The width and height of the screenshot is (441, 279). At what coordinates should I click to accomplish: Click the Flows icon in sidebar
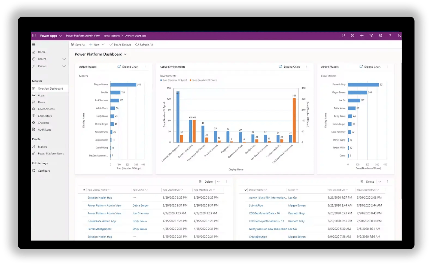point(34,102)
